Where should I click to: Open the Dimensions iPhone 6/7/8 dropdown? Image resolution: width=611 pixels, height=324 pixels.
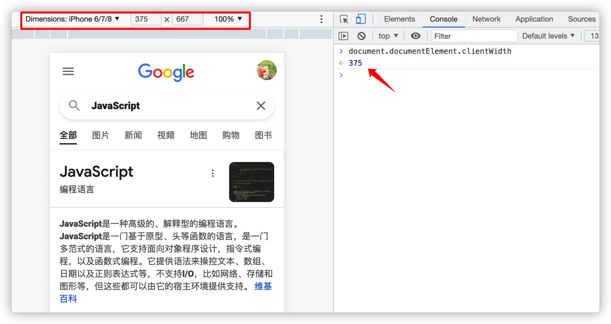73,19
